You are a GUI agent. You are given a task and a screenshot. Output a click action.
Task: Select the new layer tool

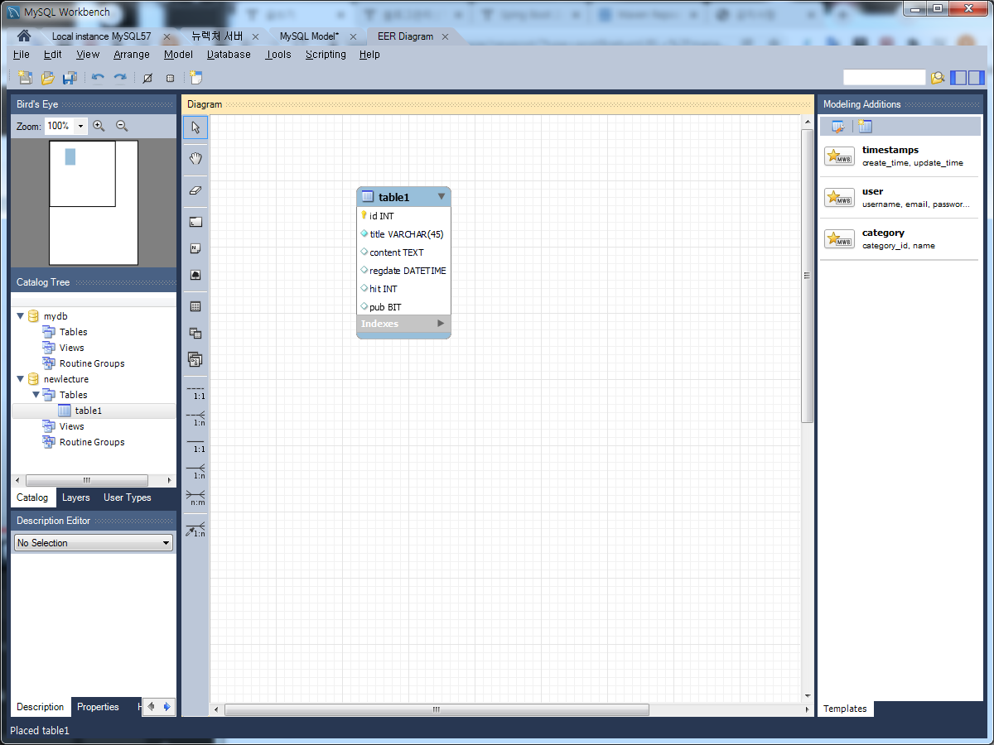click(195, 222)
